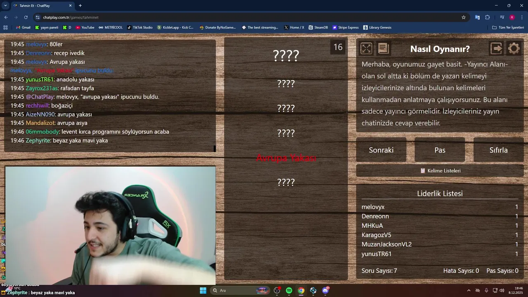Open Kelime Listeleri

[440, 170]
